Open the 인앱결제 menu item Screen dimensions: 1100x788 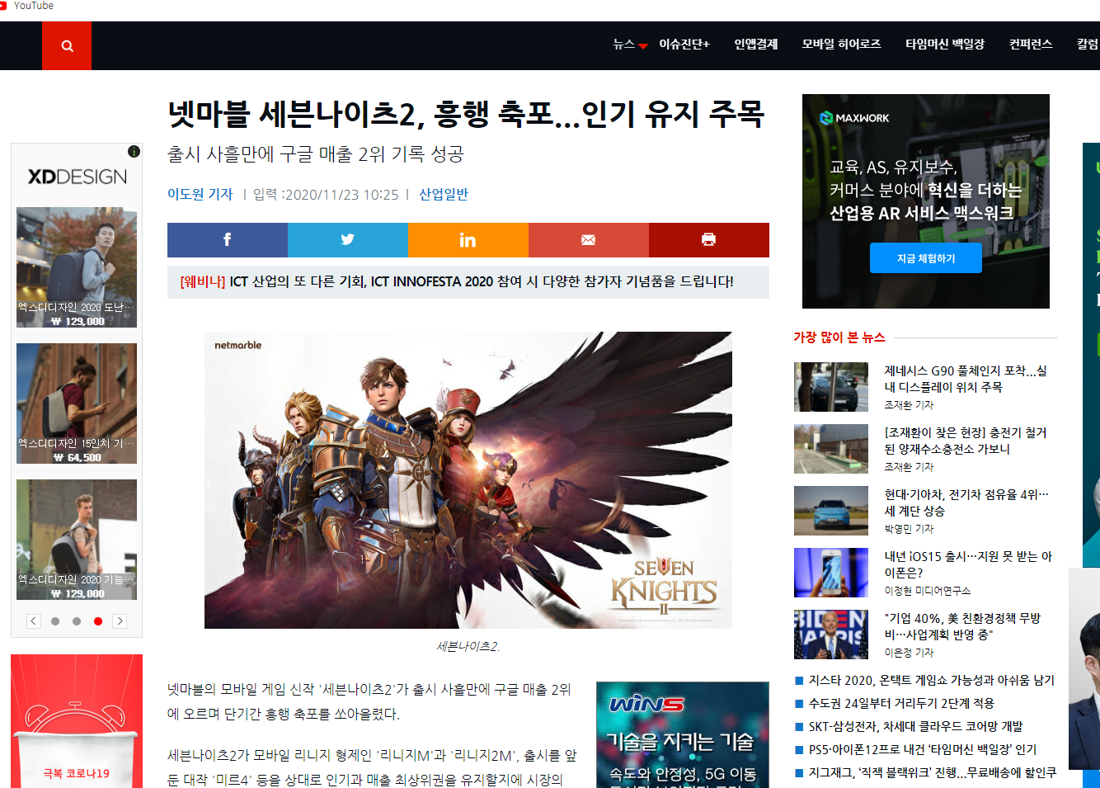(756, 45)
